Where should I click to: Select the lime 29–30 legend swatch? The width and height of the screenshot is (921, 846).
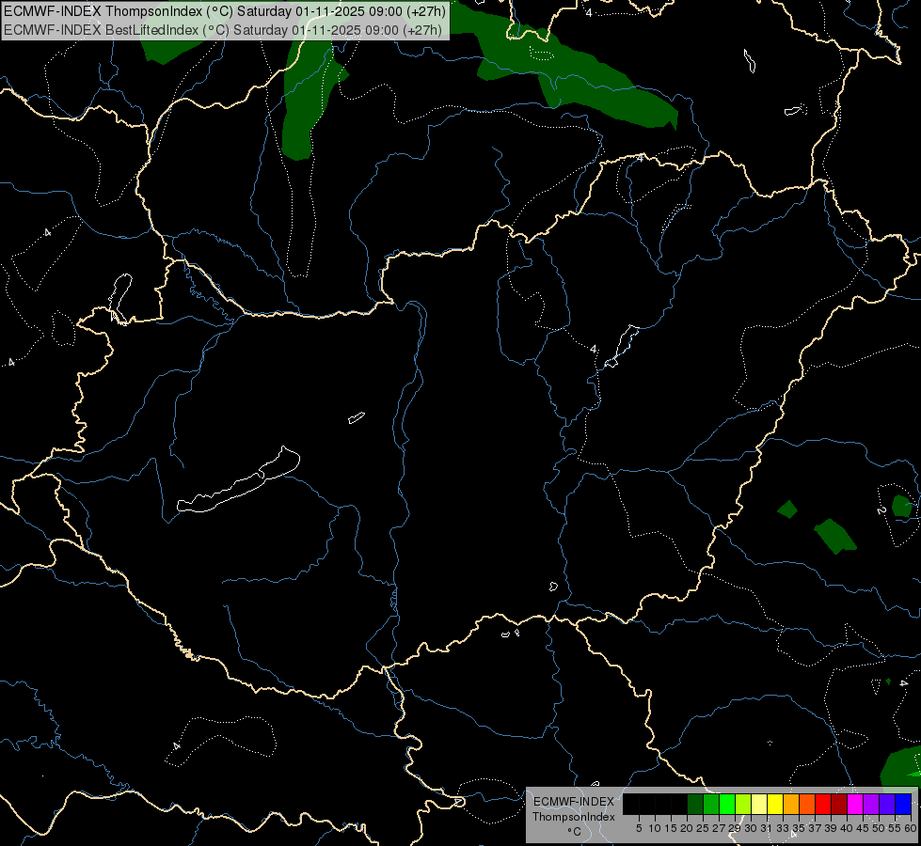[x=743, y=804]
